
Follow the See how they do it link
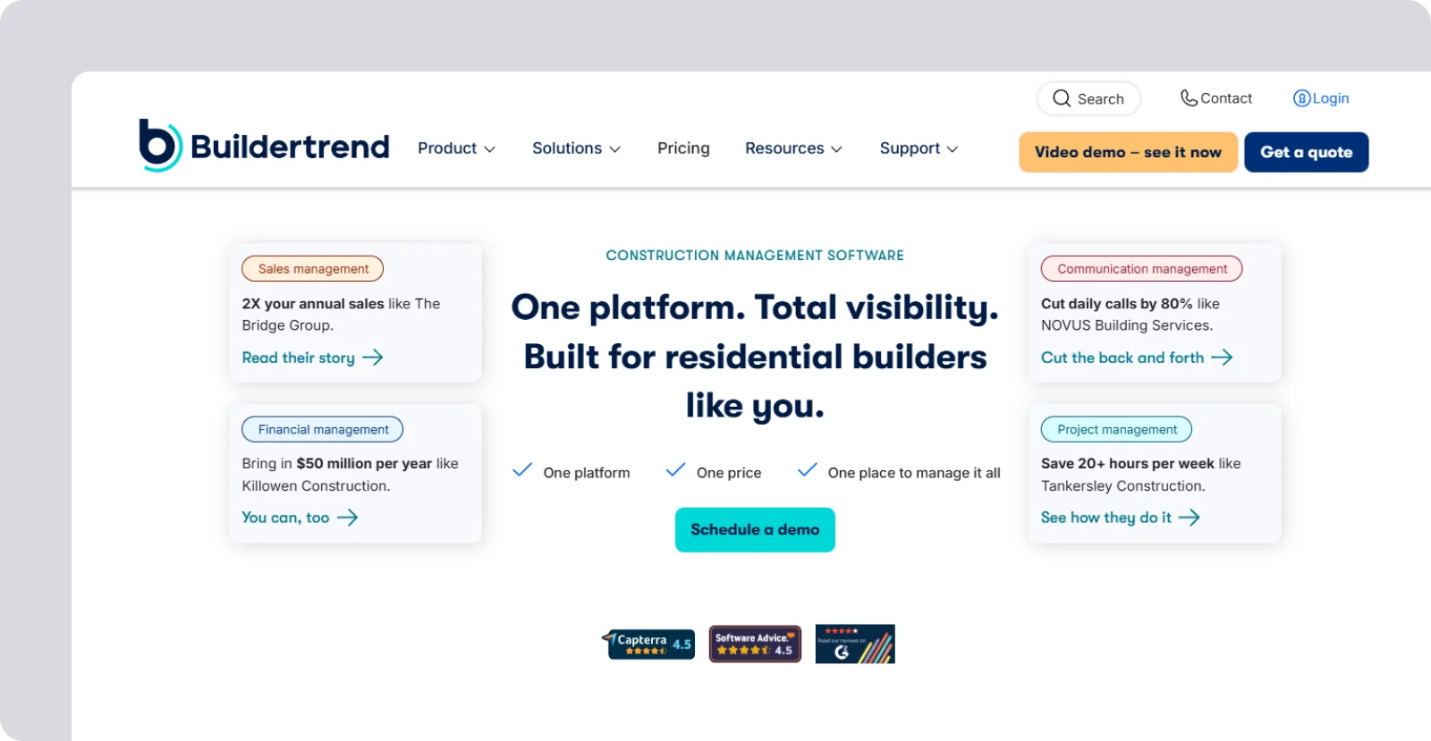tap(1121, 518)
